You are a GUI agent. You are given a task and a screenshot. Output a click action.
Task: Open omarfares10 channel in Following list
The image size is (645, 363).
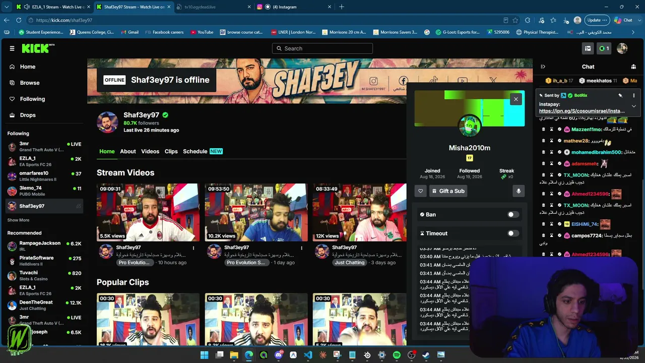tap(44, 176)
